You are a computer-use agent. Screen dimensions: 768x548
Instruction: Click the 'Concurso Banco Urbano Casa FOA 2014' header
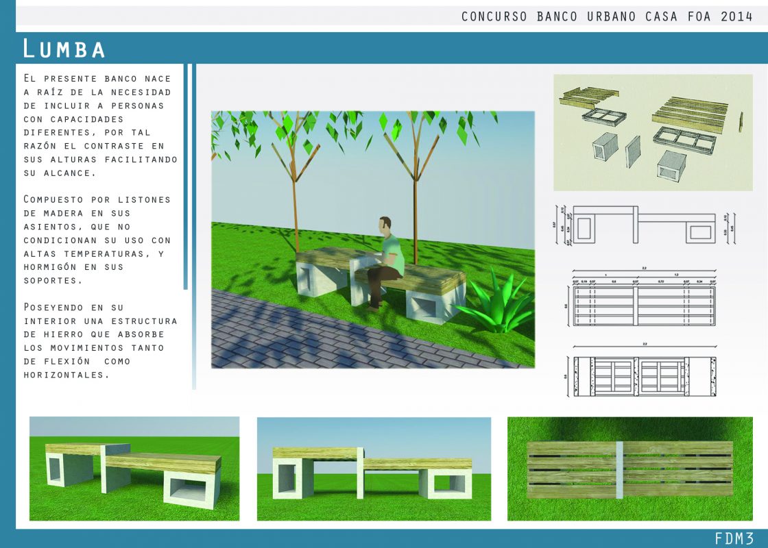tap(606, 16)
